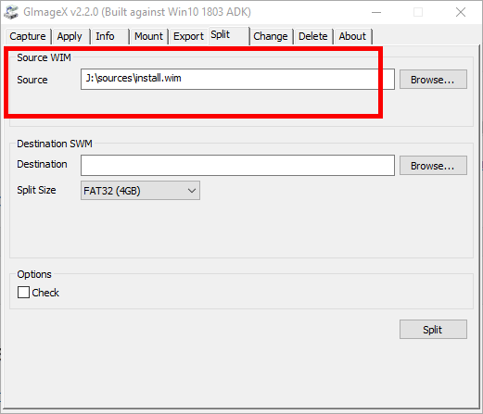
Task: Go to the Info tab
Action: pyautogui.click(x=105, y=36)
